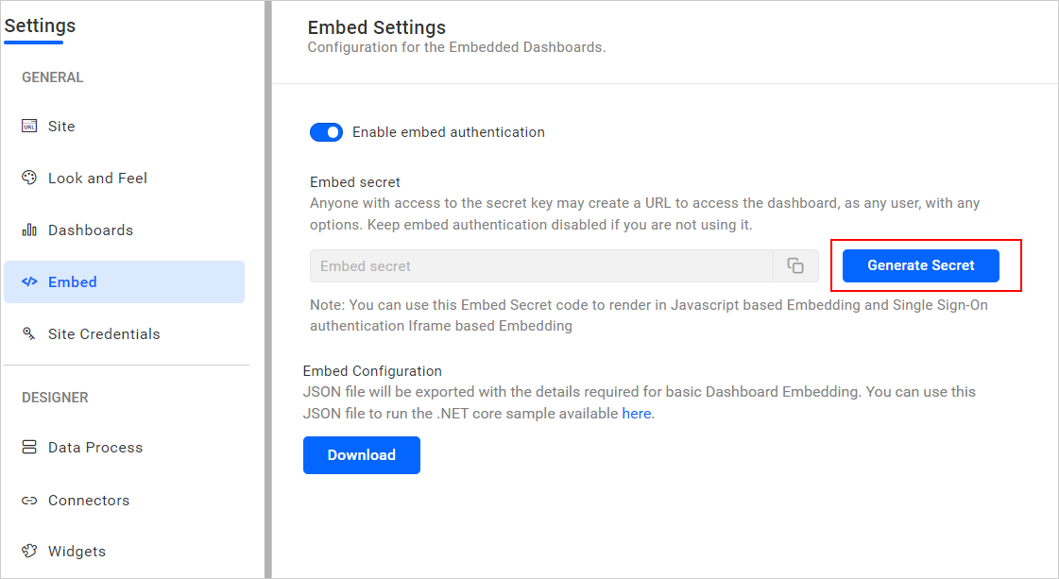The height and width of the screenshot is (579, 1059).
Task: Download the embed configuration JSON file
Action: click(361, 455)
